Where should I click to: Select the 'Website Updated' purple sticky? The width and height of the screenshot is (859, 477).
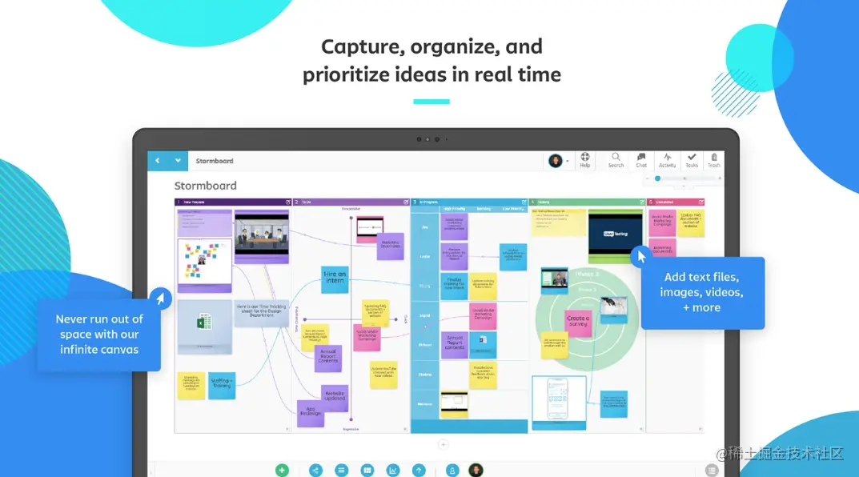[x=334, y=397]
